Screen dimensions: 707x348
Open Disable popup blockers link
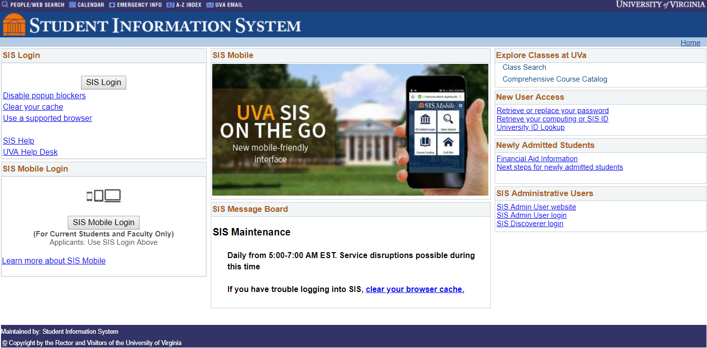point(44,95)
